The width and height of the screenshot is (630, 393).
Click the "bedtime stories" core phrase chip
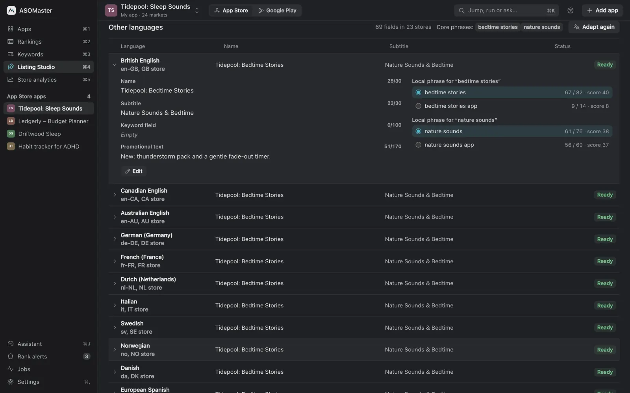(x=498, y=27)
